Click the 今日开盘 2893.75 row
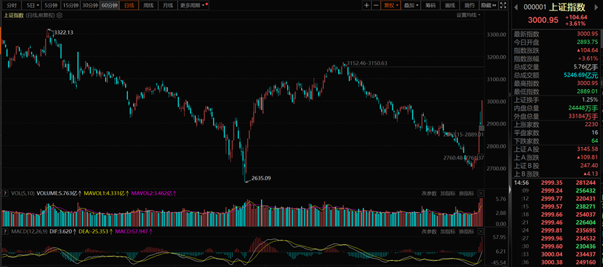 point(556,43)
